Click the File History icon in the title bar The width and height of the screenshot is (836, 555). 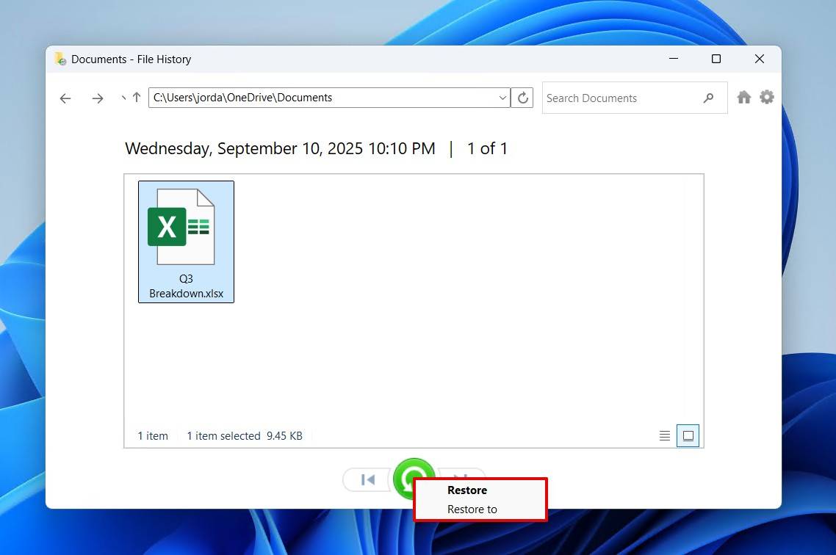(58, 59)
